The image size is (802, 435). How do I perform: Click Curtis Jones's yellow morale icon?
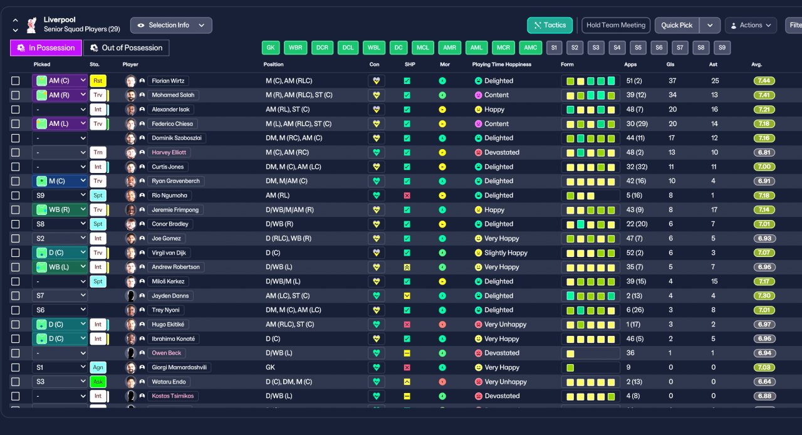tap(442, 167)
